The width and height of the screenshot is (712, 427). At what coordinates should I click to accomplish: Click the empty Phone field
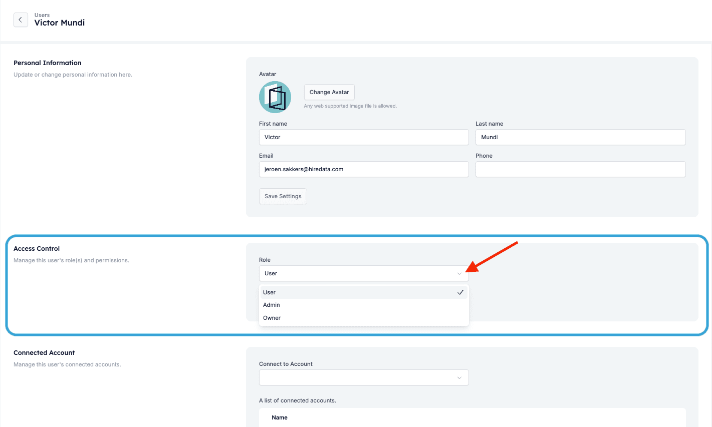pos(580,169)
